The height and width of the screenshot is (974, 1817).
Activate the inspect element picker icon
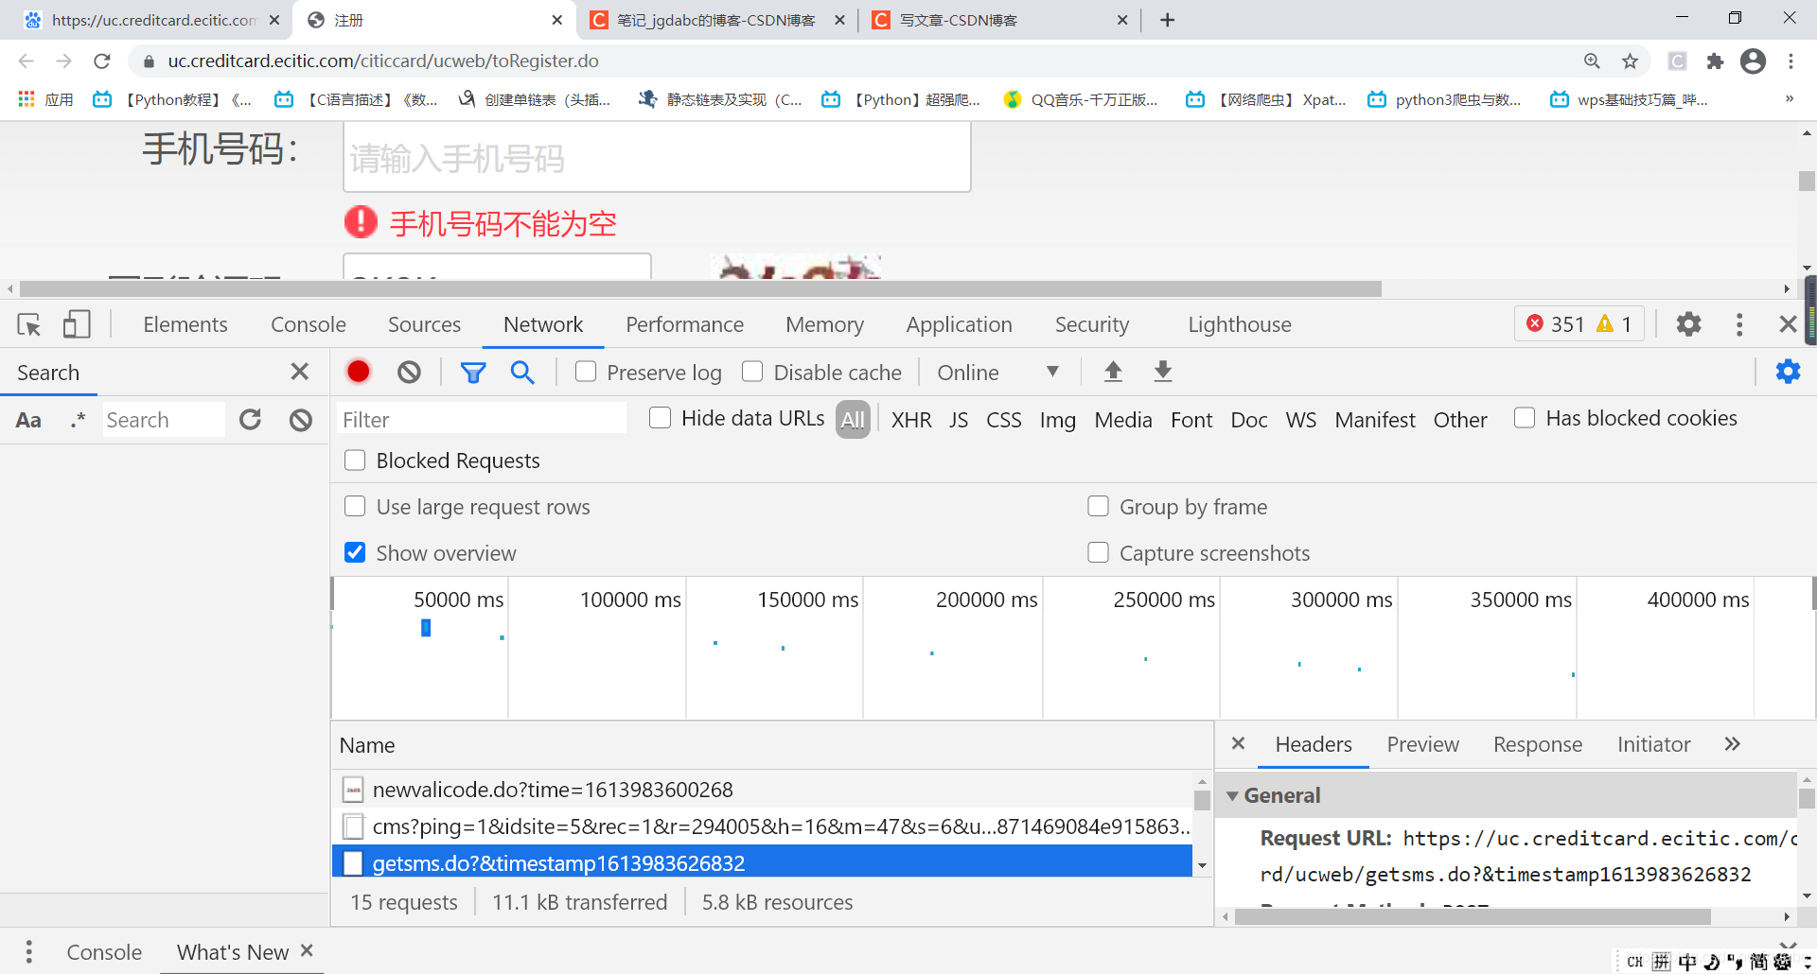coord(29,324)
